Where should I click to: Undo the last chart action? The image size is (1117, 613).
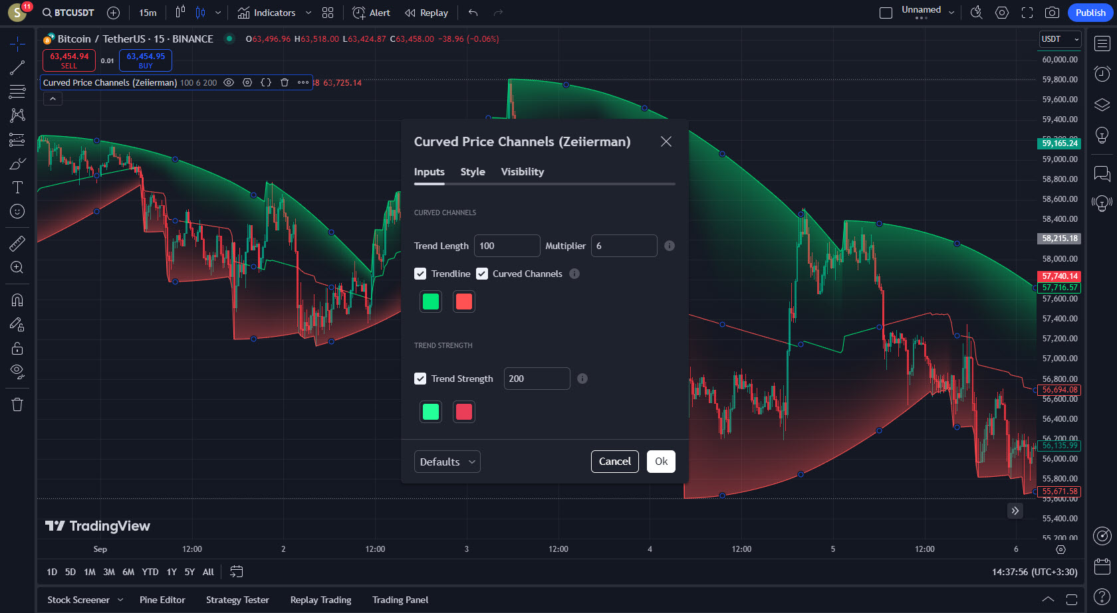tap(473, 13)
